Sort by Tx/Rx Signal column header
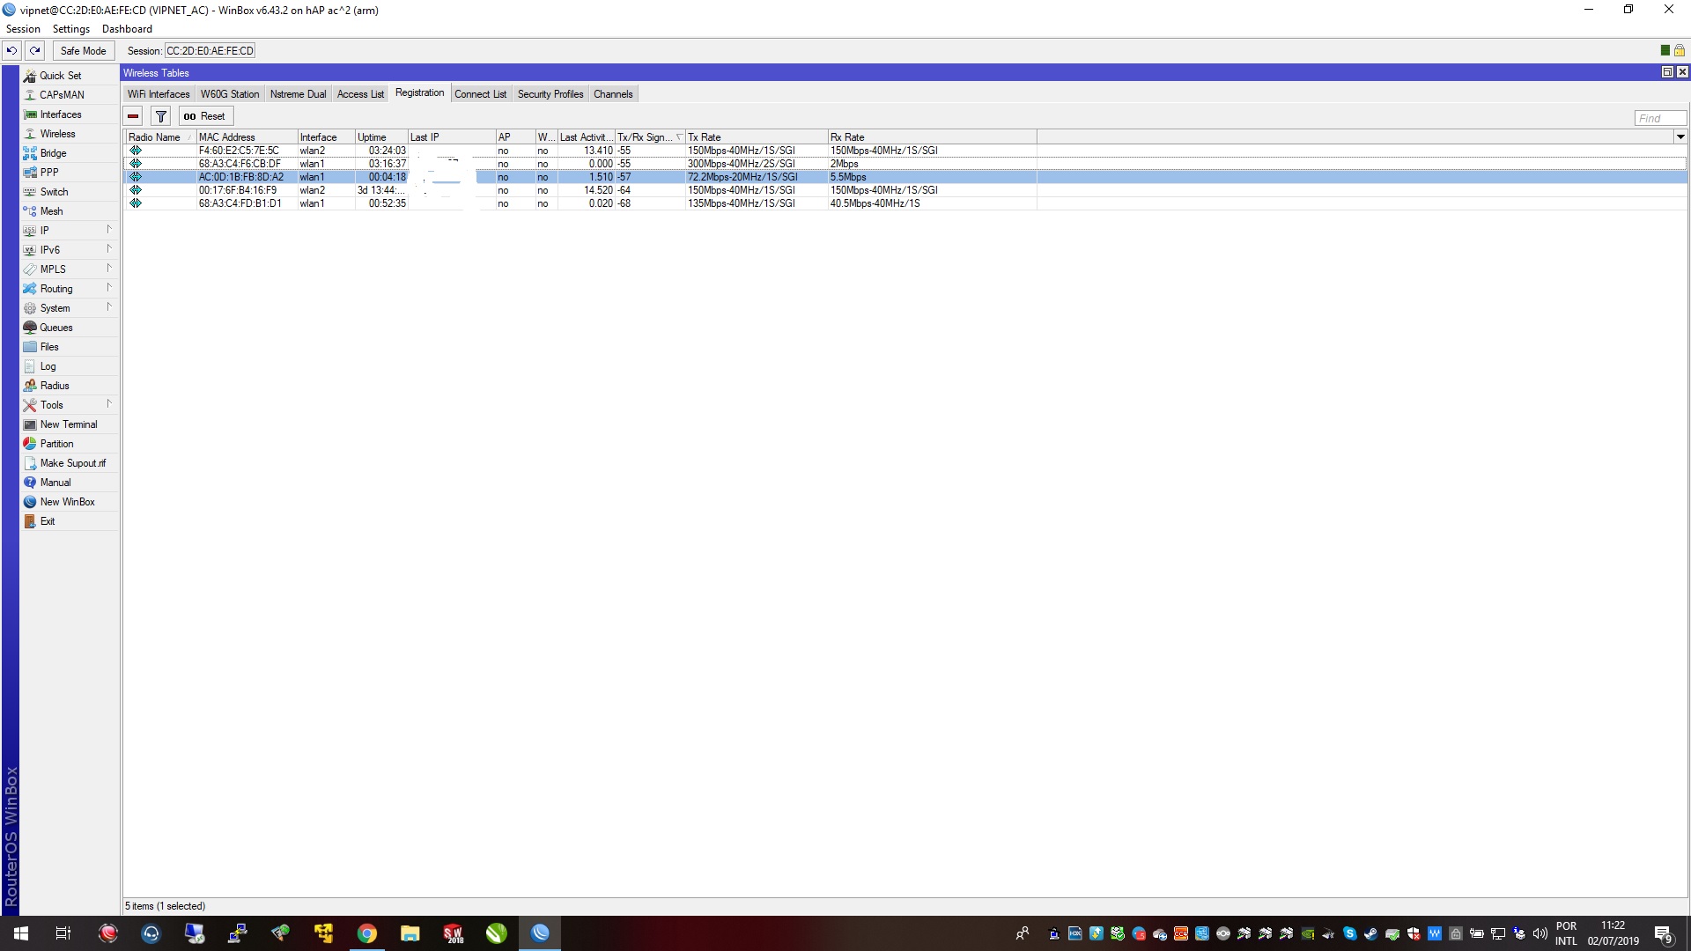This screenshot has height=951, width=1691. click(x=645, y=137)
